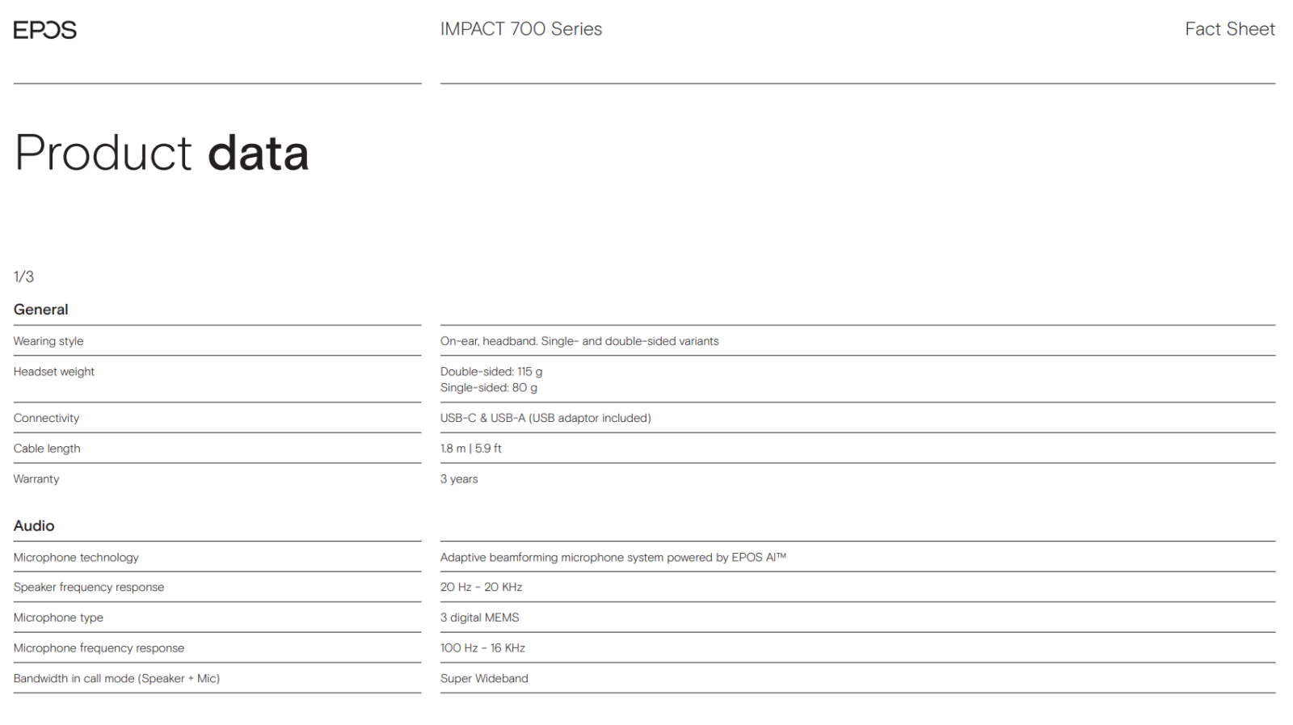The image size is (1293, 725).
Task: Select the 'Microphone technology' label
Action: 76,558
